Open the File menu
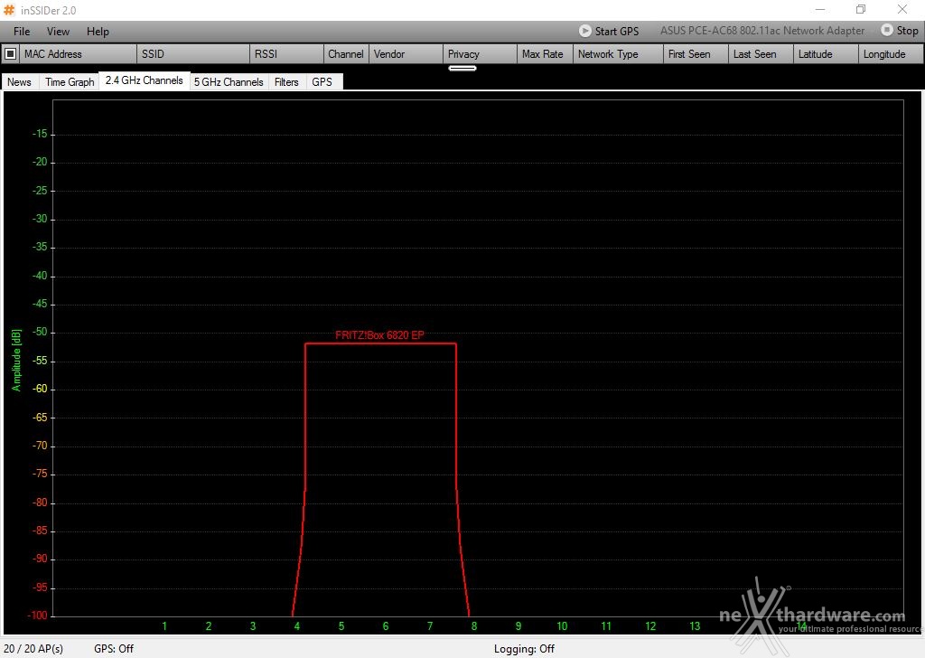 coord(22,32)
